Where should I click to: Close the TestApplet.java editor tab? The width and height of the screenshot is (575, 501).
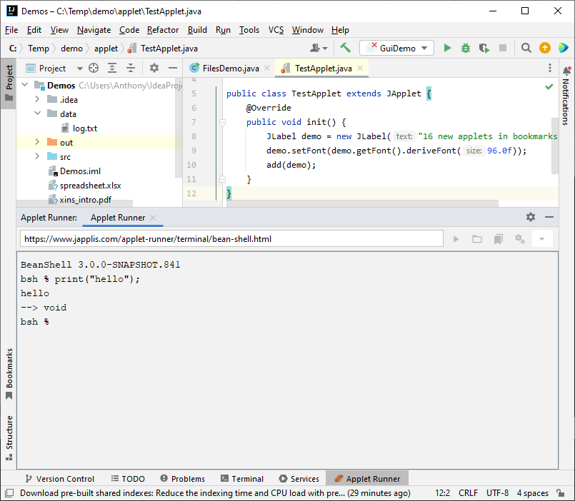360,68
